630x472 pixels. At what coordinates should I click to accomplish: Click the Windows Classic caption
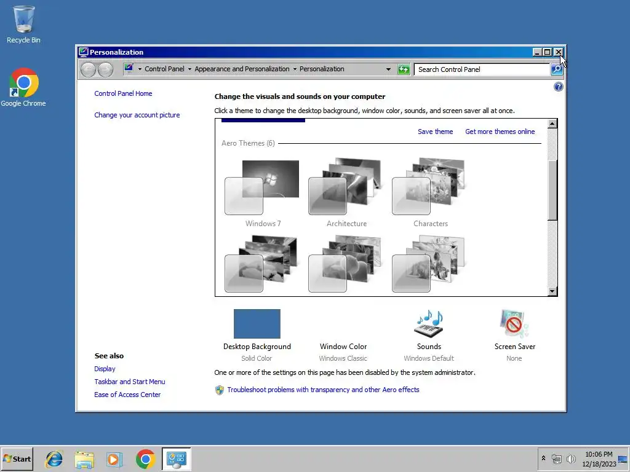[343, 358]
